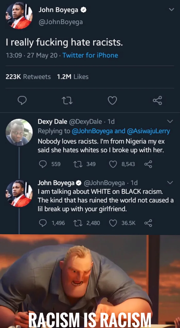
Task: Like Dexy Dale's reply
Action: (113, 164)
